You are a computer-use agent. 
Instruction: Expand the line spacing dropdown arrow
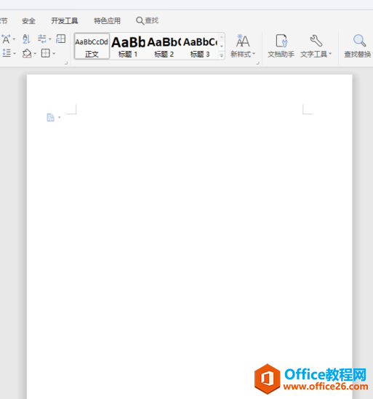coord(15,53)
